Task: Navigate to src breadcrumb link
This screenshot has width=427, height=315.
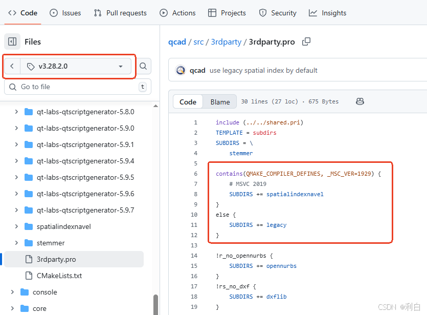Action: [x=198, y=41]
